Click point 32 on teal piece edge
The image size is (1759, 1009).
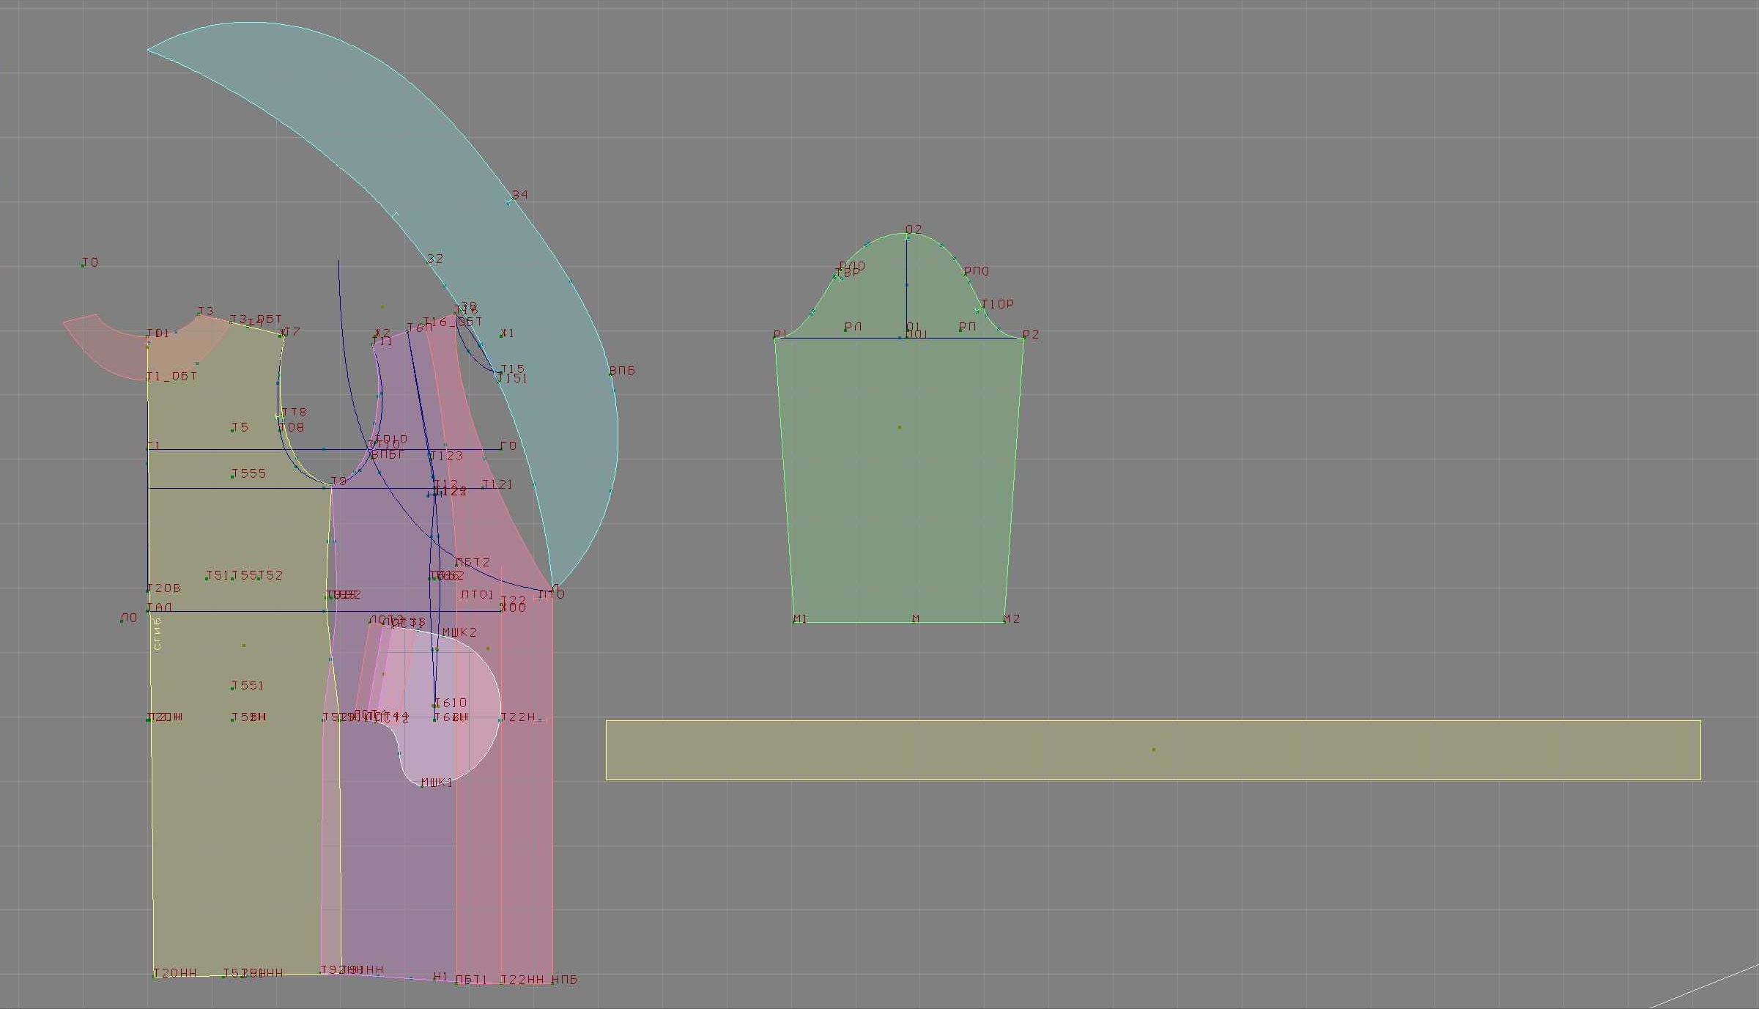(x=428, y=262)
